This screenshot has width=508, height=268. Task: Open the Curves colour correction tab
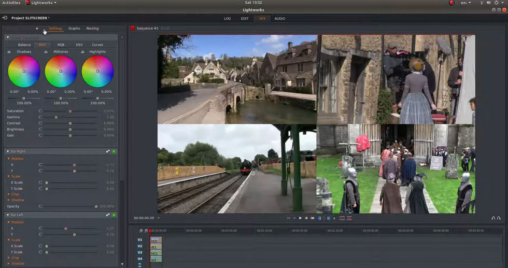pyautogui.click(x=97, y=45)
